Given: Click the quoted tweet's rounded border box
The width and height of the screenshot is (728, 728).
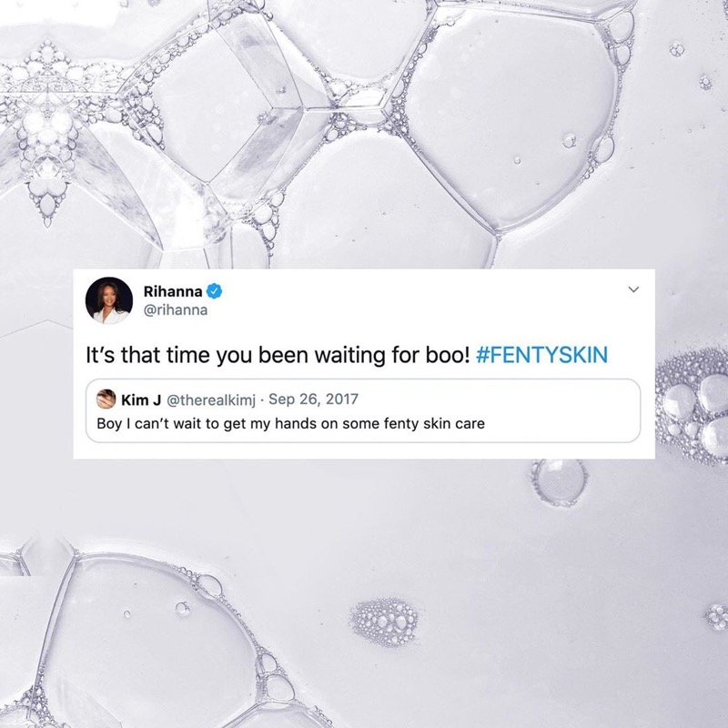Looking at the screenshot, I should 363,410.
